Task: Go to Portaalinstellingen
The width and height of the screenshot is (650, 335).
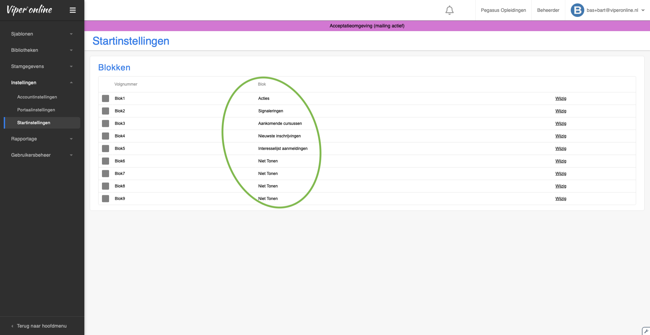Action: [36, 110]
